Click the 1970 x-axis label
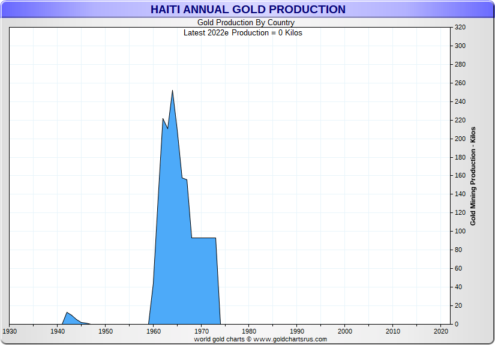This screenshot has height=345, width=495. [201, 331]
